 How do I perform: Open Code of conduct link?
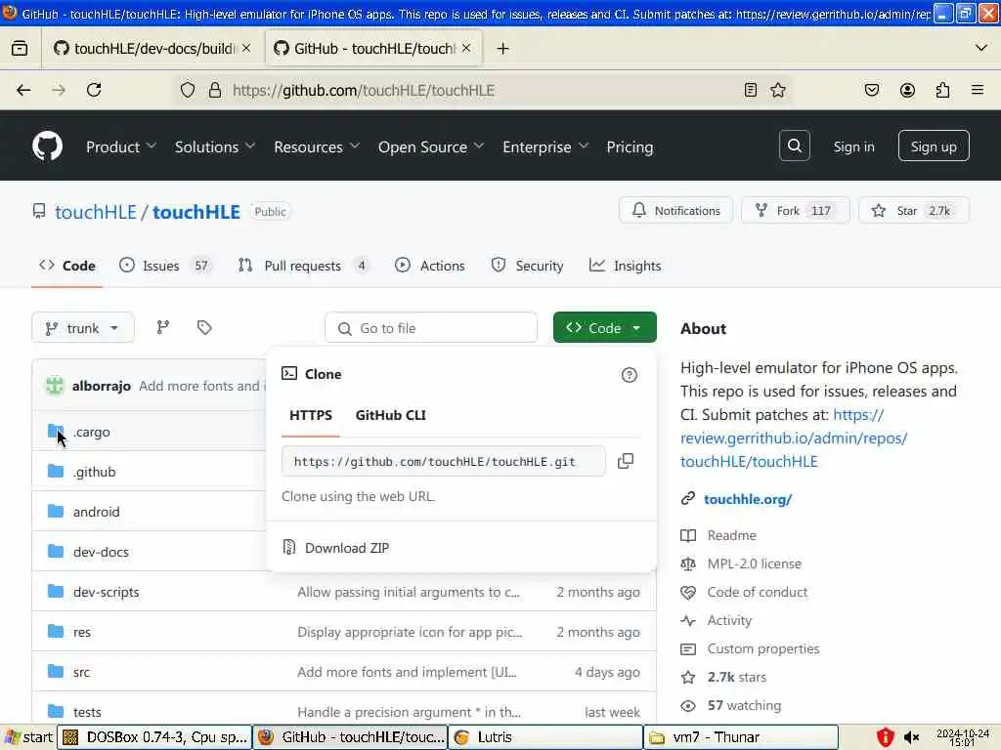tap(758, 592)
